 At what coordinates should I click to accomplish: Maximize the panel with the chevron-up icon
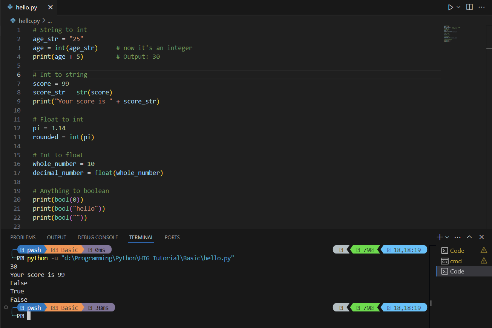[469, 237]
